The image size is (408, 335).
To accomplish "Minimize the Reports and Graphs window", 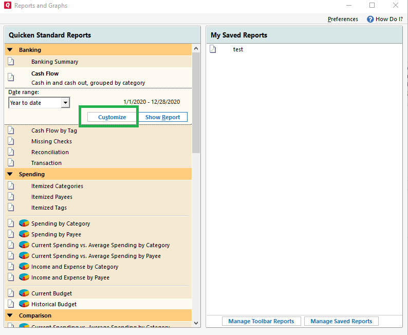I will [x=349, y=5].
